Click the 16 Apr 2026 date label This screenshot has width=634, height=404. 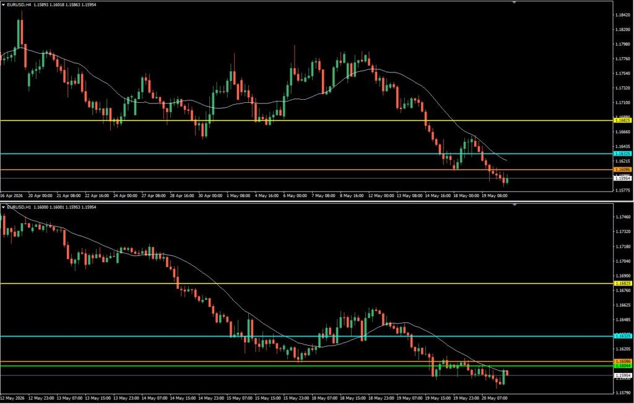[12, 195]
